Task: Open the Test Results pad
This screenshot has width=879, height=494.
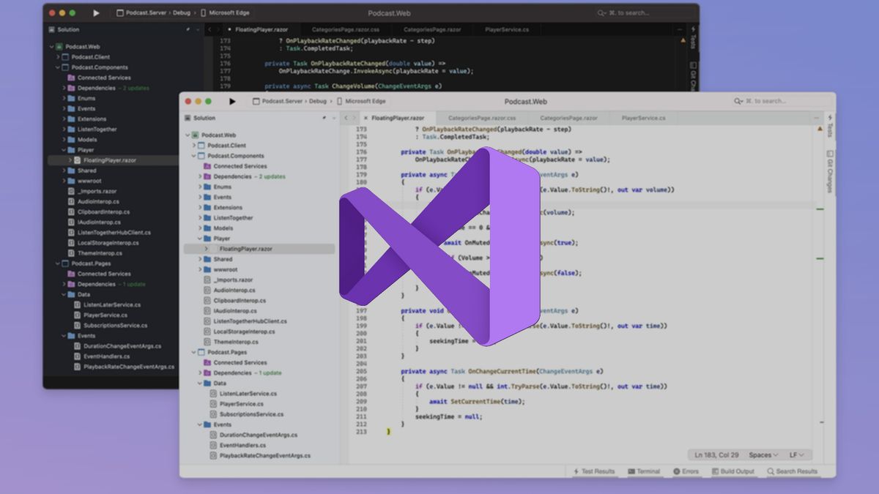Action: 597,471
